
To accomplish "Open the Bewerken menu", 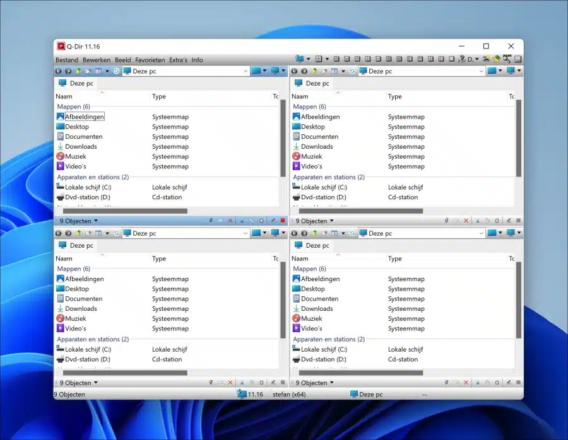I will (x=97, y=60).
